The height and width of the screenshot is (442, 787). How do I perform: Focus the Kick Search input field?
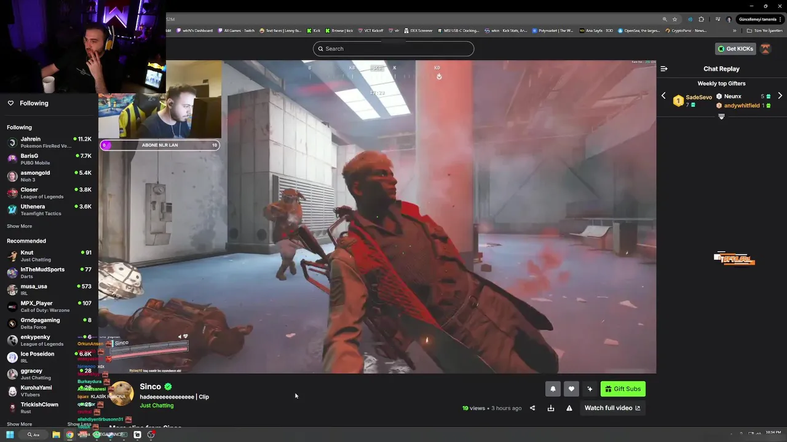pos(393,48)
